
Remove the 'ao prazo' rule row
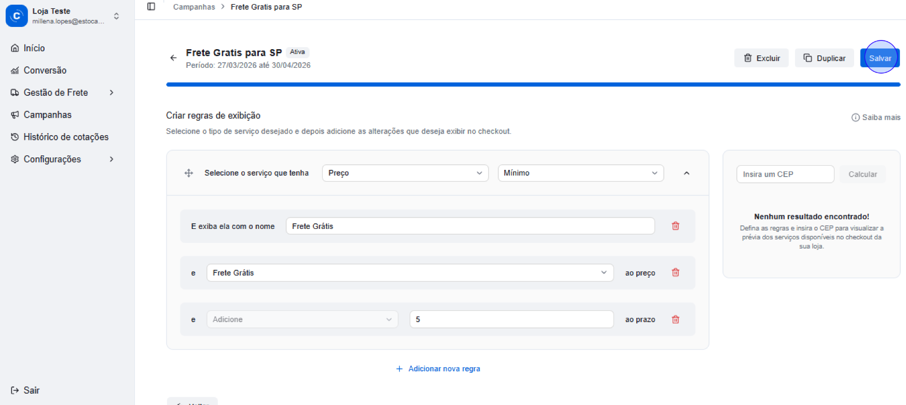[x=675, y=320]
